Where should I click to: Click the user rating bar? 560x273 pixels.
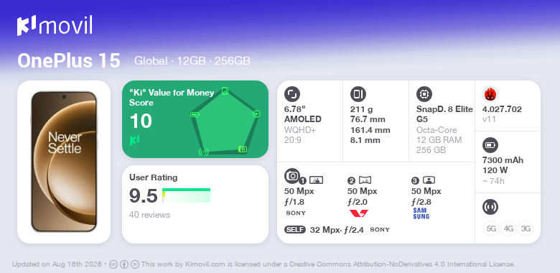(186, 195)
